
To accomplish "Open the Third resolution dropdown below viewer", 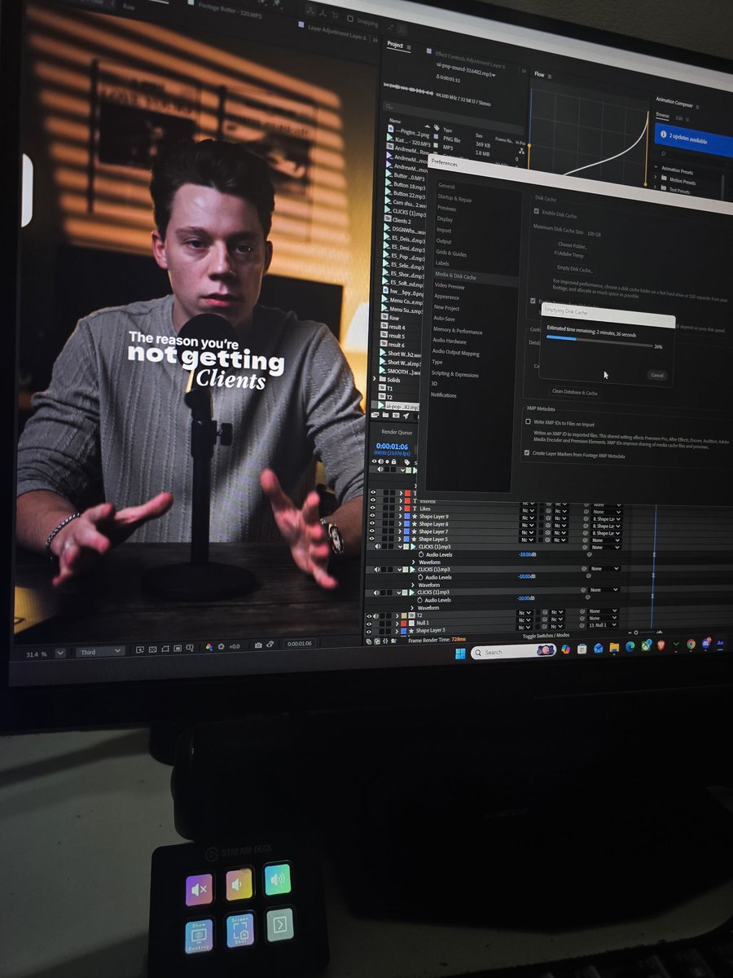I will [x=101, y=652].
